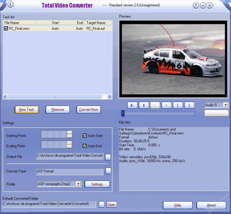Browse for Default Converted Folder
The image size is (231, 214).
(101, 204)
